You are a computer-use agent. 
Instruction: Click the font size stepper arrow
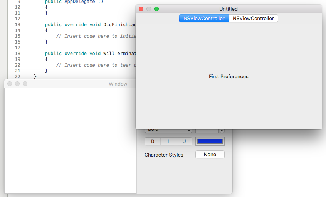pyautogui.click(x=222, y=131)
